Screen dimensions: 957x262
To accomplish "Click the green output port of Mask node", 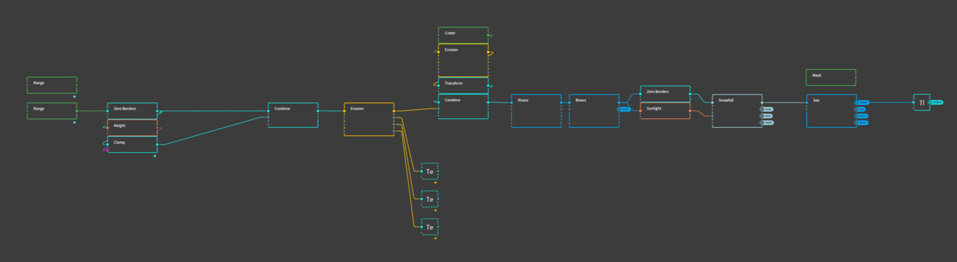I will point(856,77).
